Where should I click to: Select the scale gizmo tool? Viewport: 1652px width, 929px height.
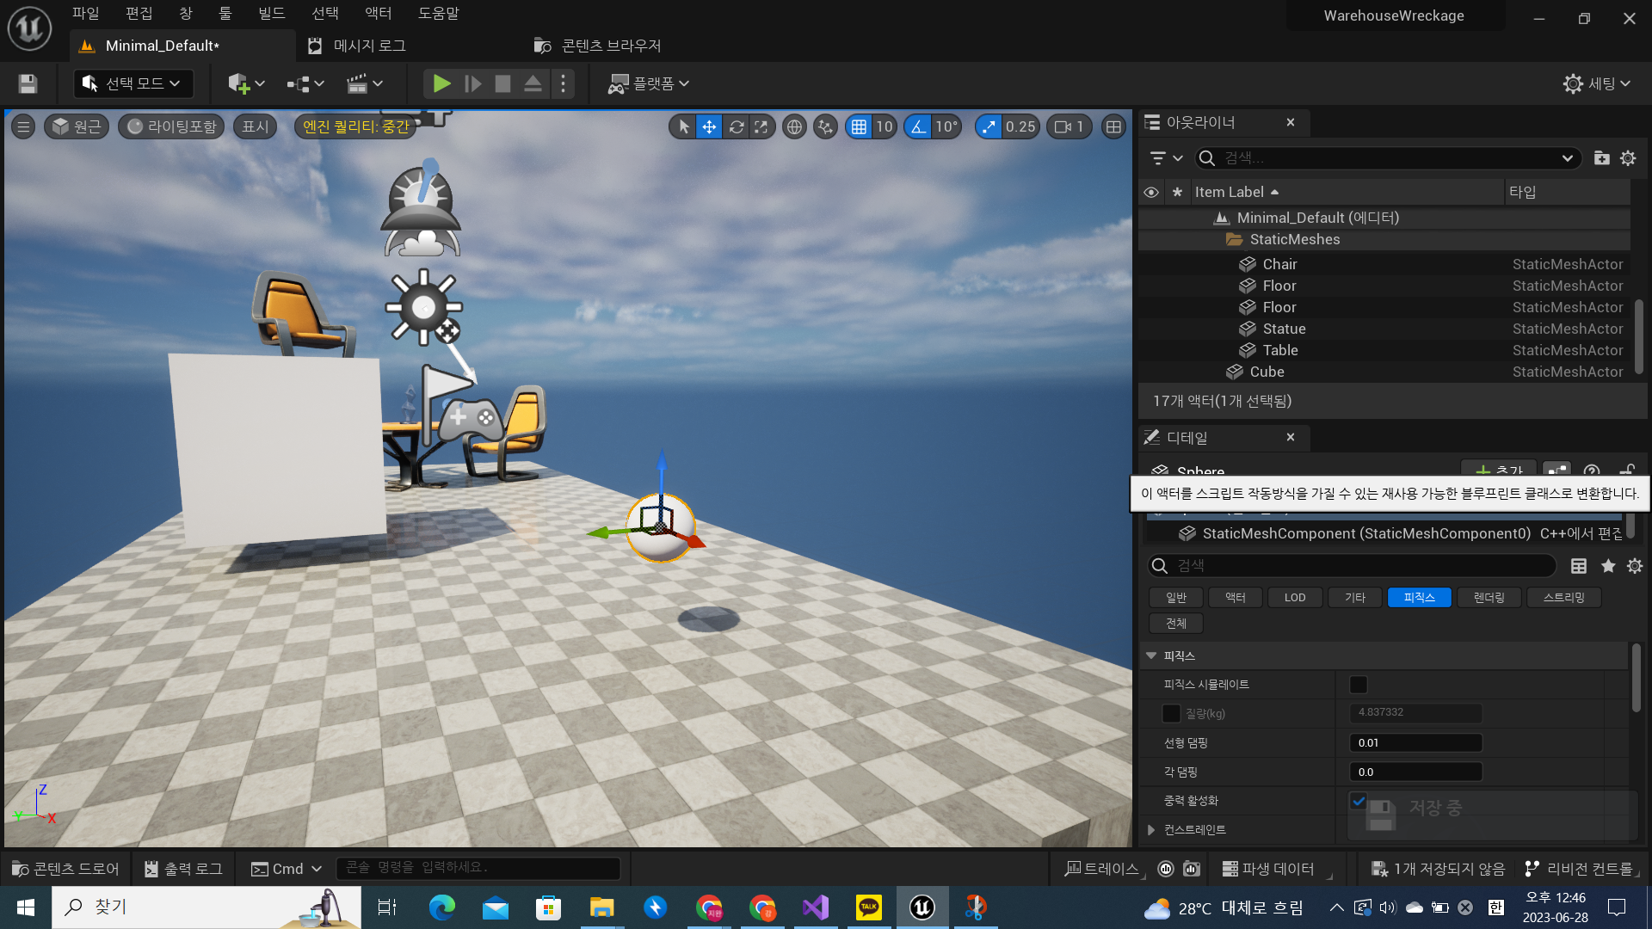pyautogui.click(x=761, y=127)
